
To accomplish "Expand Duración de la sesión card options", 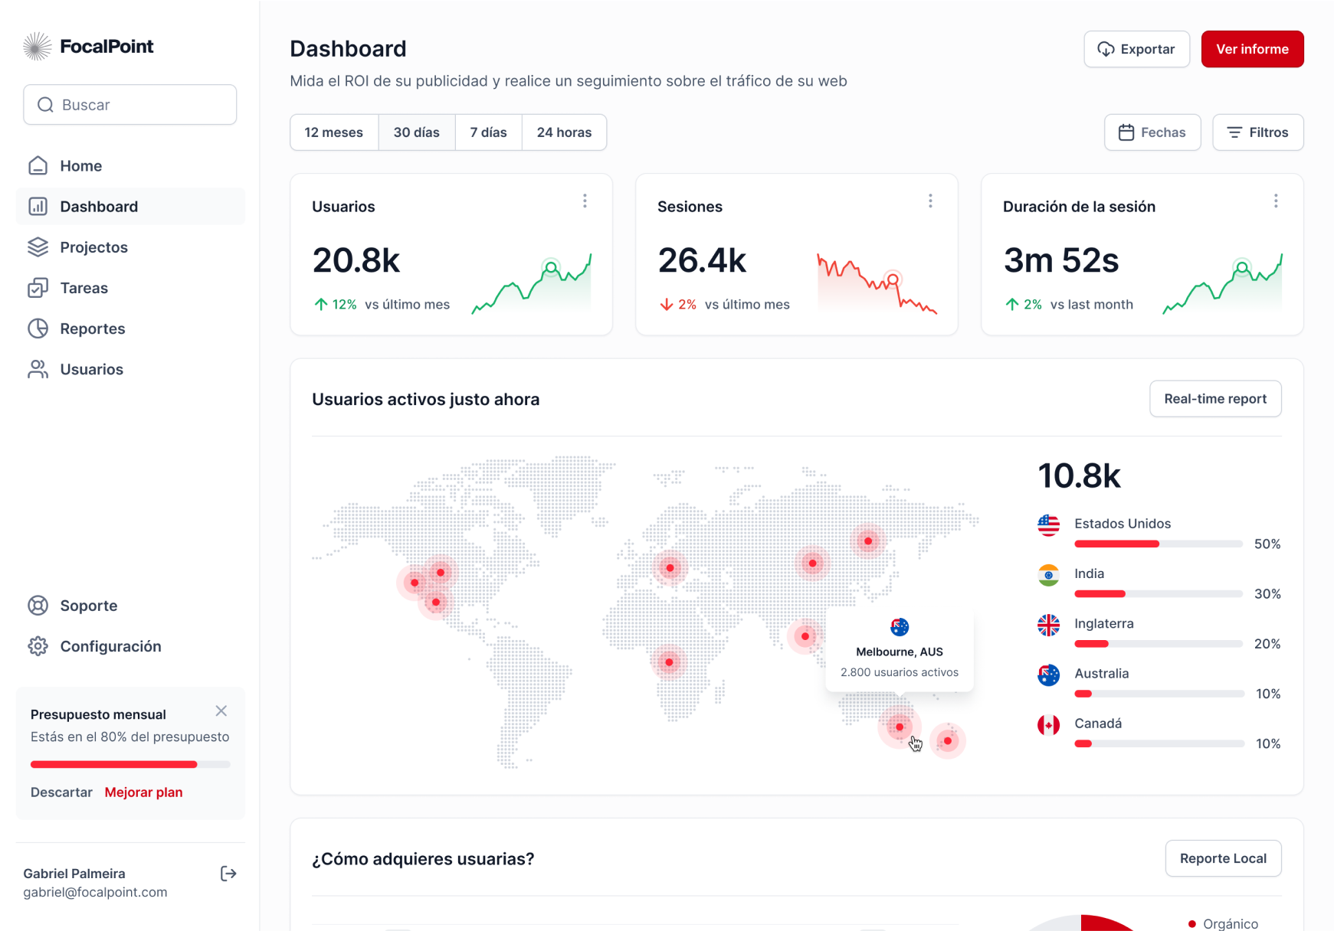I will 1276,201.
